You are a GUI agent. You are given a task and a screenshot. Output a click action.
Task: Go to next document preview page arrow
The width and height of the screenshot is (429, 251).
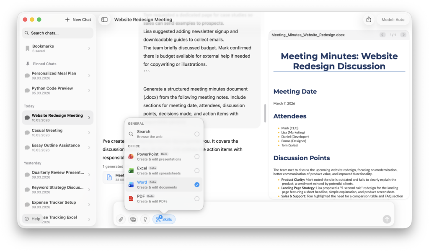click(403, 35)
